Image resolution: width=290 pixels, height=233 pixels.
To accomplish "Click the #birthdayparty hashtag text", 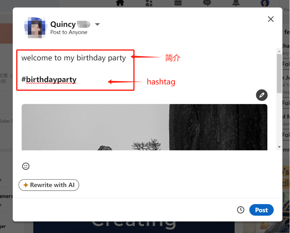I will pos(49,79).
